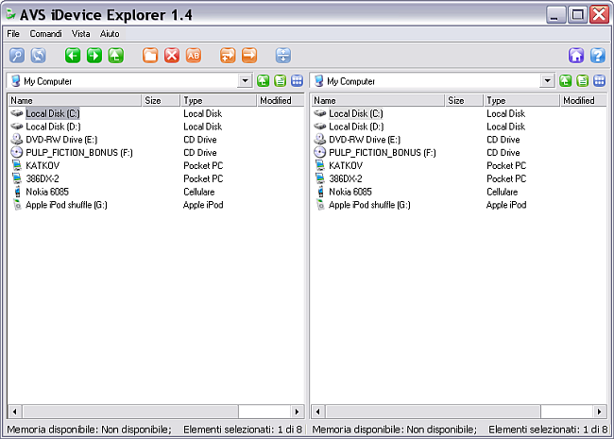Sort left panel by Modified column header
The image size is (614, 439).
(x=281, y=101)
